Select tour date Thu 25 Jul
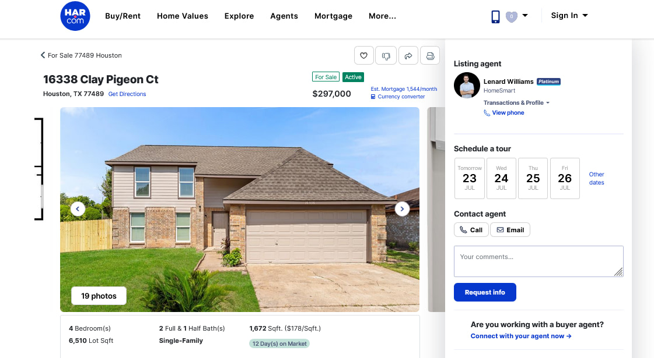The height and width of the screenshot is (358, 654). [x=533, y=178]
